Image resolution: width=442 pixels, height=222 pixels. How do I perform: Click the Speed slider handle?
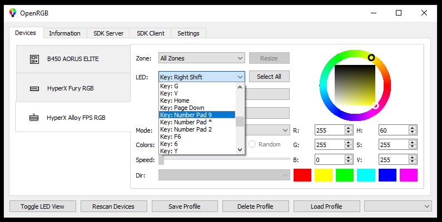click(161, 159)
